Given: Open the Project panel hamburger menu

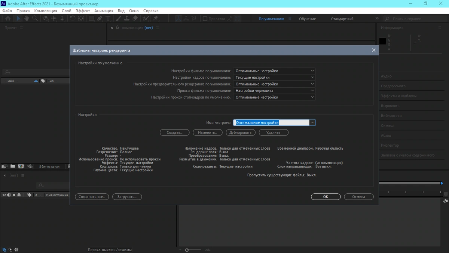Looking at the screenshot, I should click(x=21, y=28).
